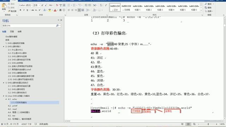This screenshot has height=127, width=226.
Task: Click the Bullets list icon
Action: pyautogui.click(x=69, y=5)
